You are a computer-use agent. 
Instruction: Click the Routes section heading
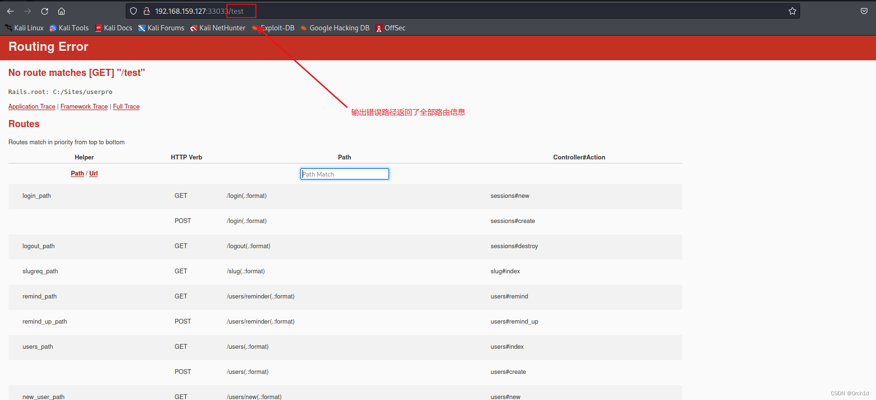click(x=24, y=124)
